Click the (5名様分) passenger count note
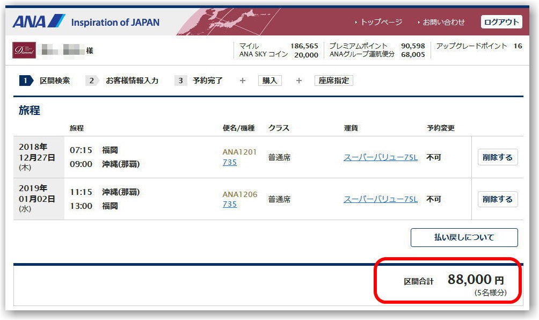Viewport: 539px width, 320px height. (x=491, y=293)
